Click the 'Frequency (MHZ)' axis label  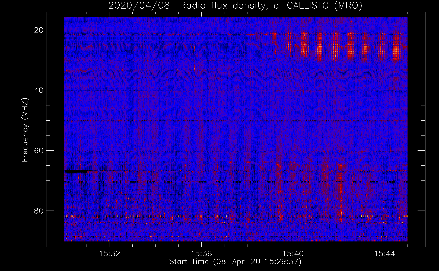click(25, 130)
